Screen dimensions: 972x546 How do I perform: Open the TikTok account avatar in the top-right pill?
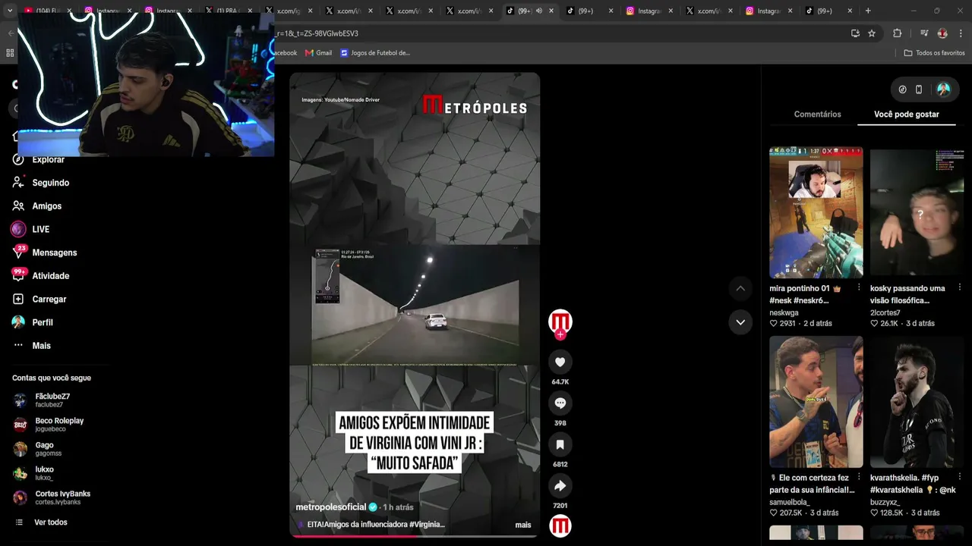click(x=943, y=89)
